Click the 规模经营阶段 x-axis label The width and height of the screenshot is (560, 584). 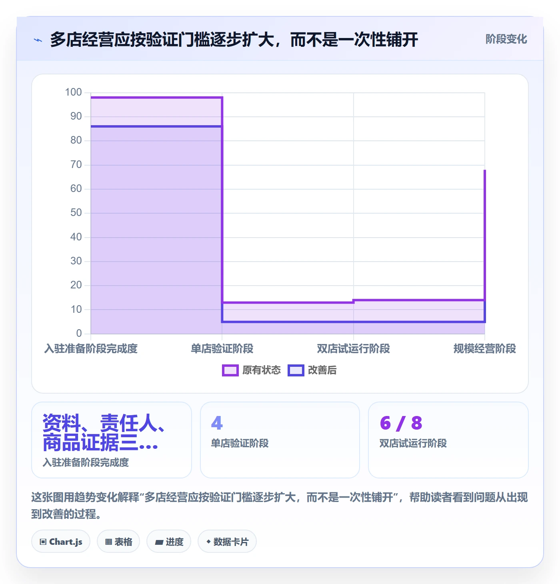[485, 349]
